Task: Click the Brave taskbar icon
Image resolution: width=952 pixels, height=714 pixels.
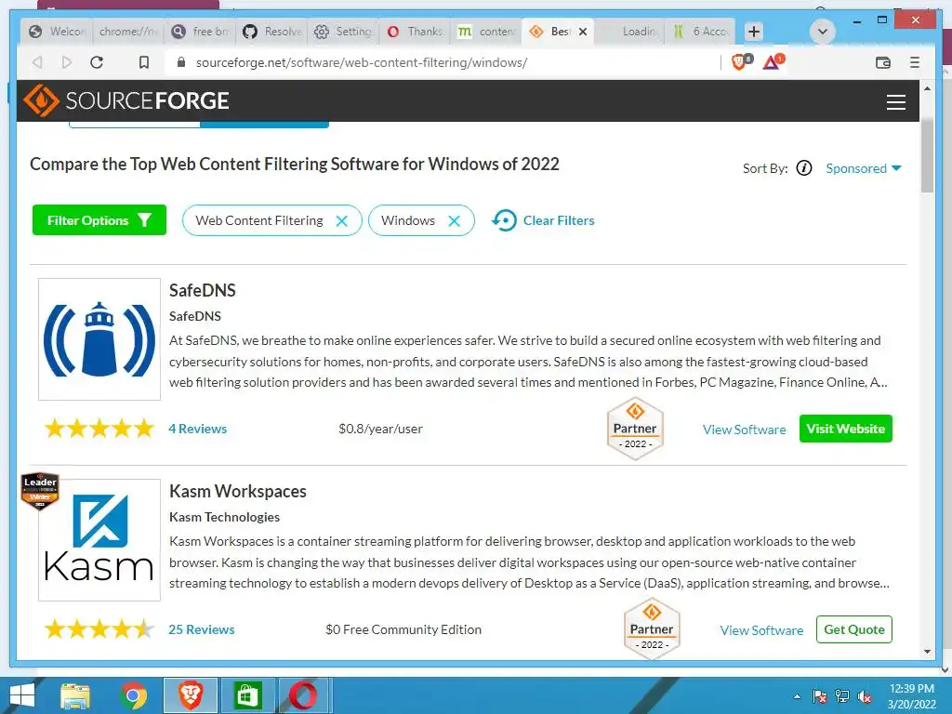Action: pyautogui.click(x=191, y=695)
